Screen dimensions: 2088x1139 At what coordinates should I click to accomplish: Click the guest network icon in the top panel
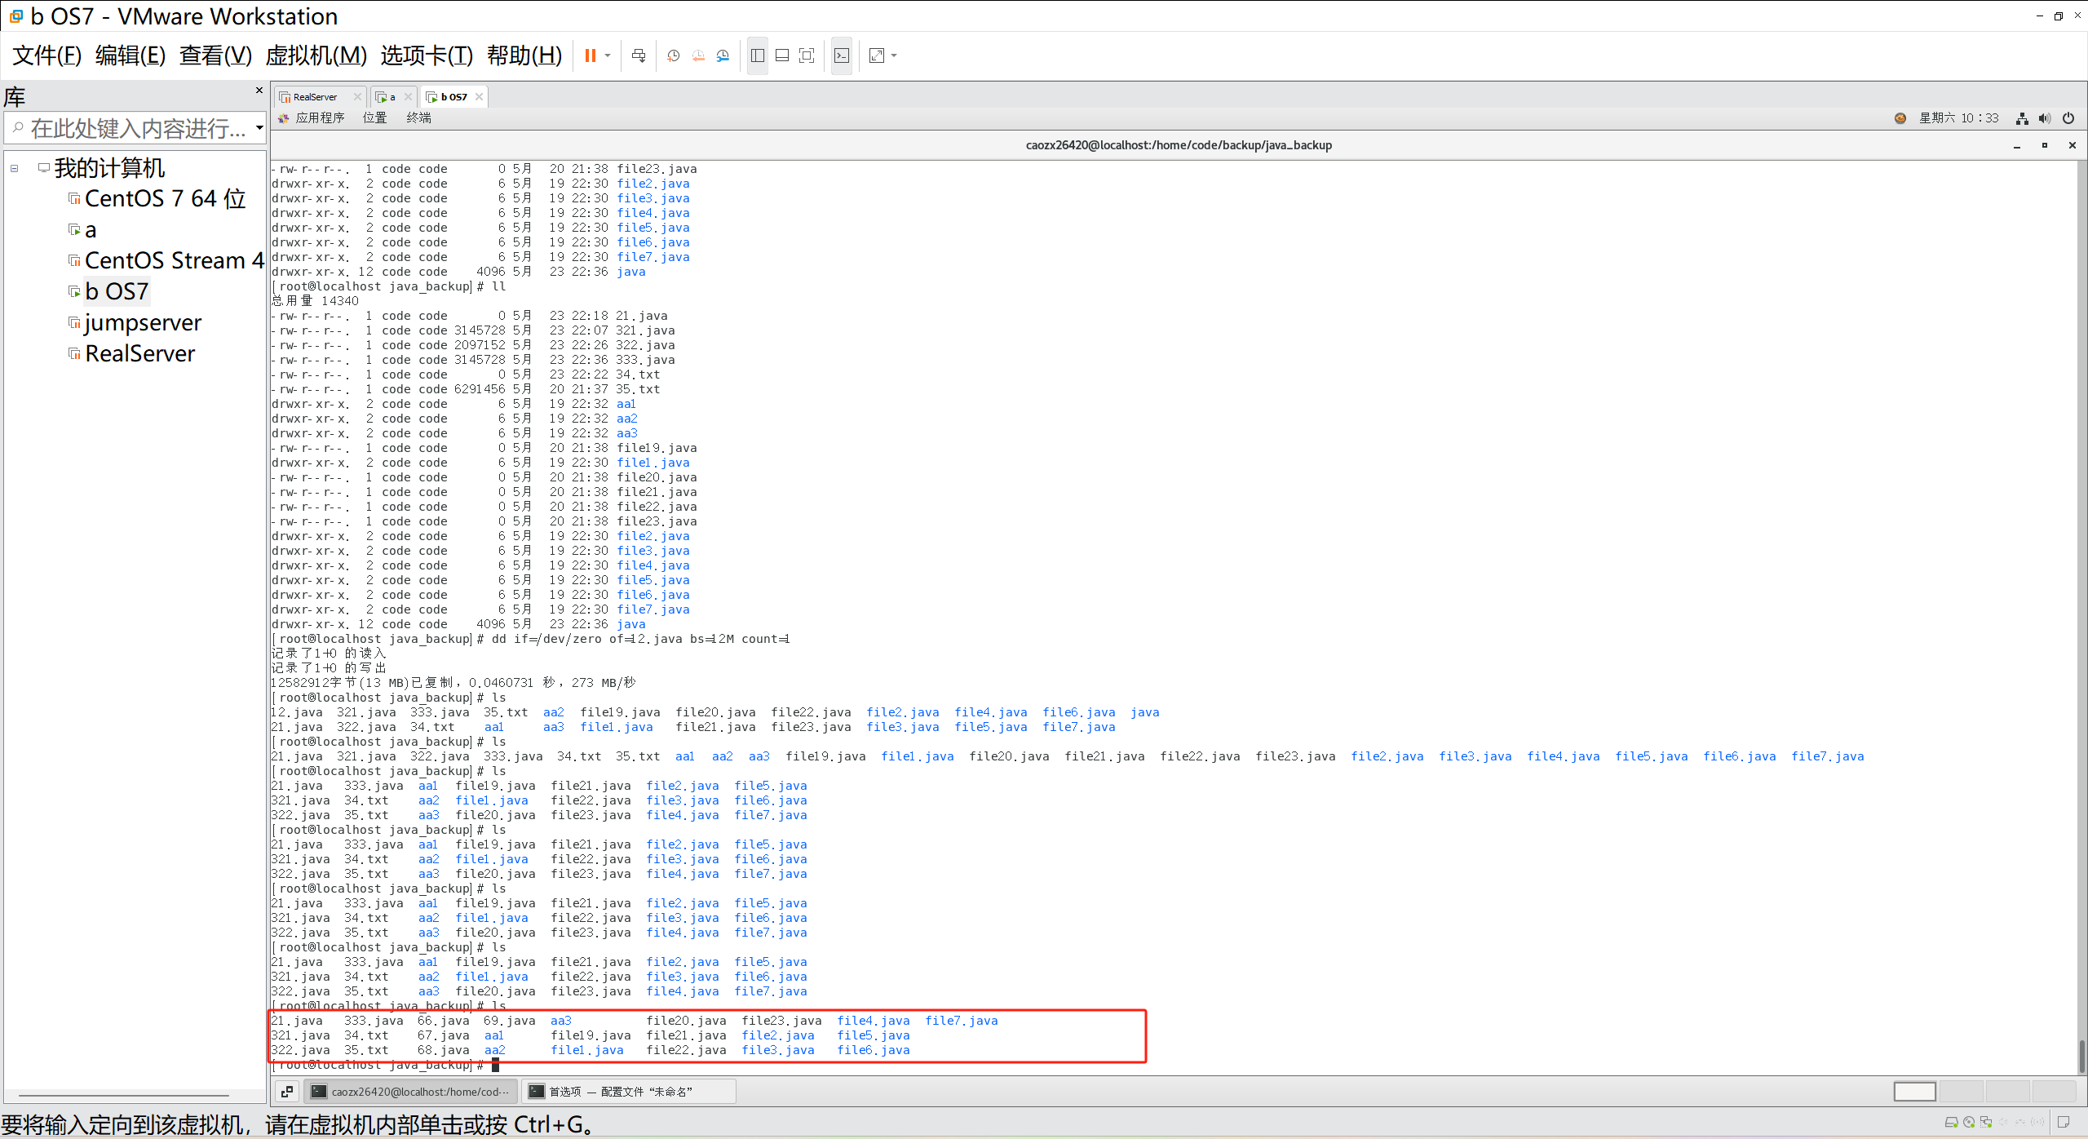pyautogui.click(x=2022, y=118)
